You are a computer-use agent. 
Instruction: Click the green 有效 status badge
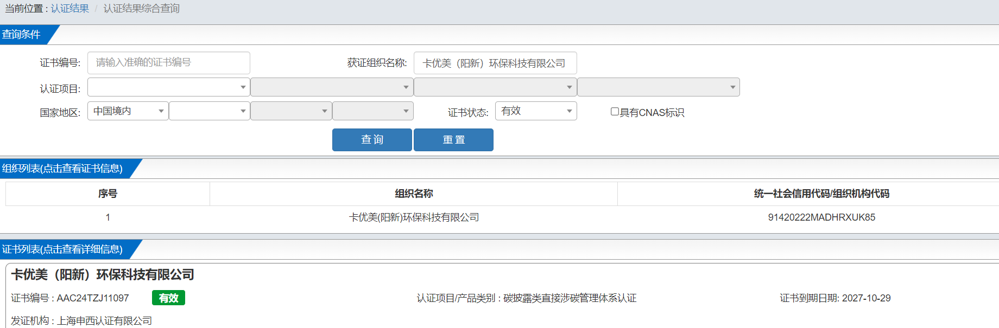pyautogui.click(x=168, y=298)
